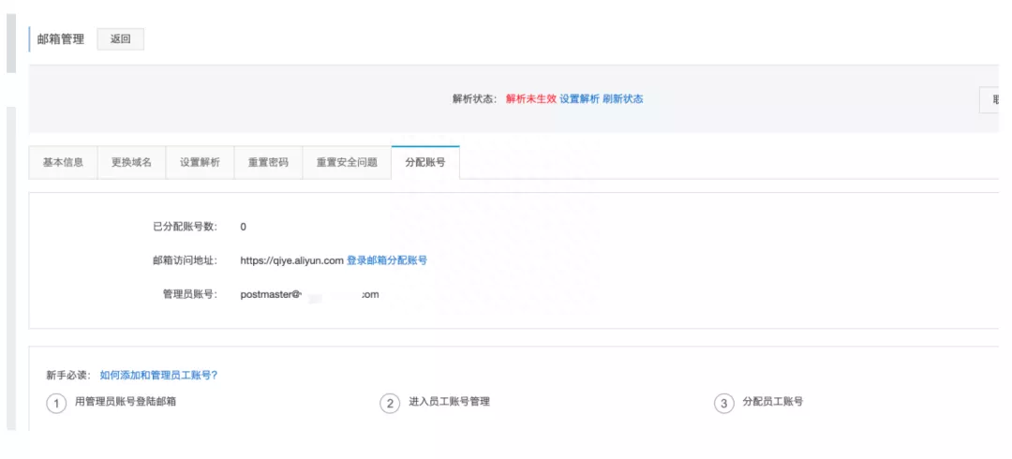Click the red 解析未生效 status text
This screenshot has width=1012, height=459.
coord(531,99)
